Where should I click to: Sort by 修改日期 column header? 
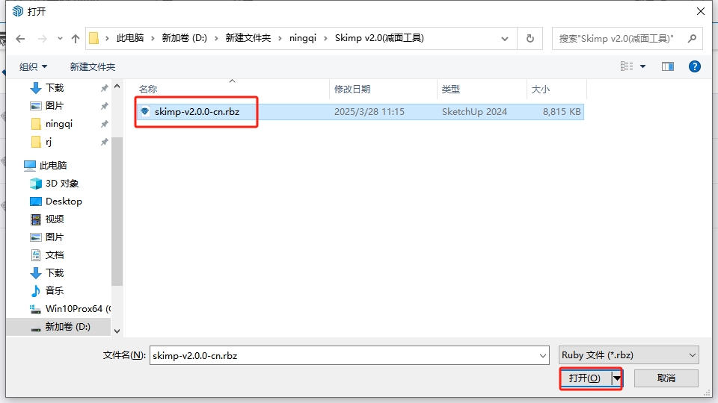pyautogui.click(x=352, y=89)
